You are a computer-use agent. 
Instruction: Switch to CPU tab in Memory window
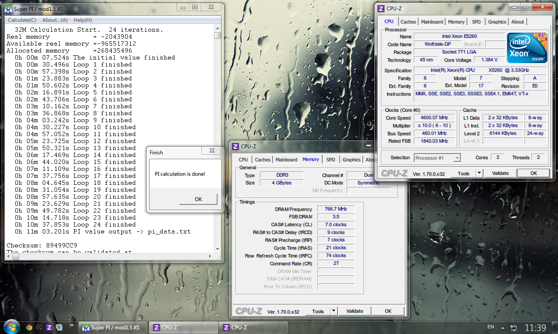(x=243, y=160)
